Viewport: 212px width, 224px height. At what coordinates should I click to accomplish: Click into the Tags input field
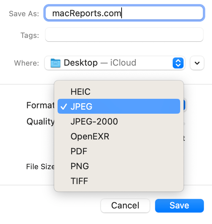pyautogui.click(x=124, y=35)
